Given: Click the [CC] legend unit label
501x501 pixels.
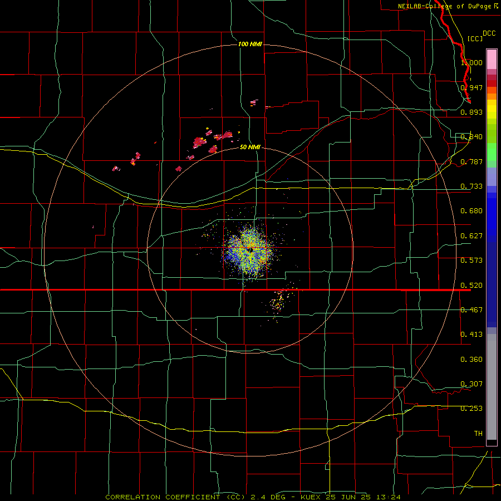Looking at the screenshot, I should (475, 38).
